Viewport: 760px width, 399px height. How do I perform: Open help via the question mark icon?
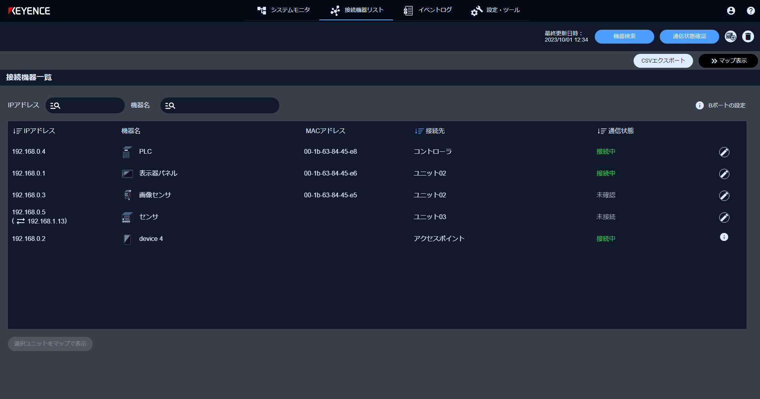point(750,11)
